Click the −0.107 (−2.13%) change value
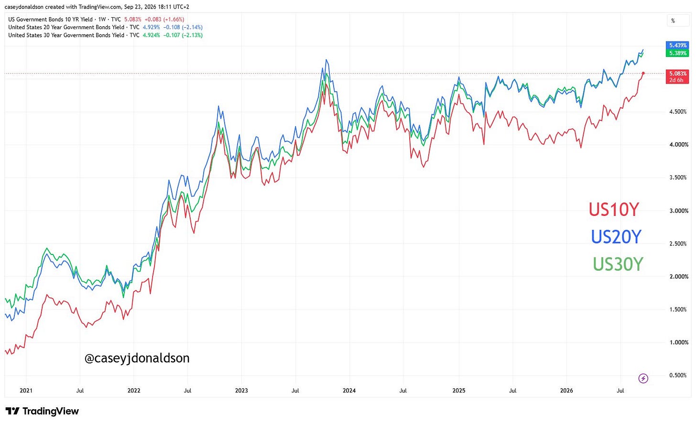Image resolution: width=696 pixels, height=425 pixels. coord(183,35)
